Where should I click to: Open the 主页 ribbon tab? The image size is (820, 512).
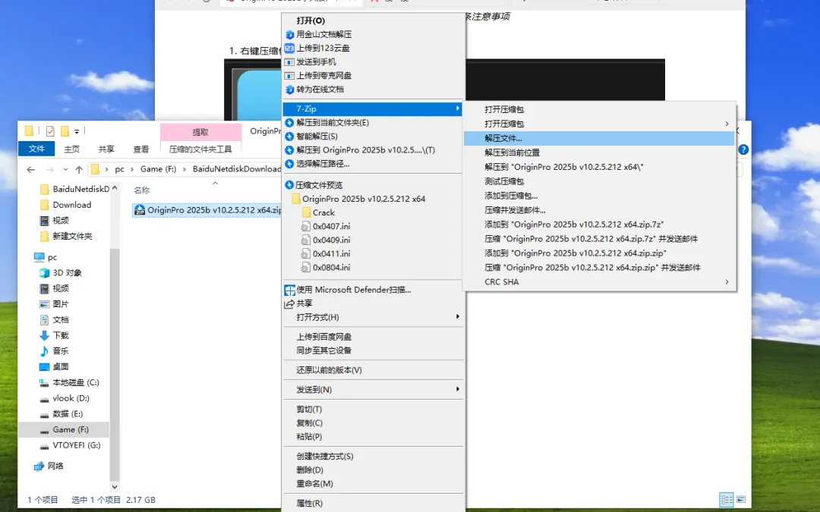(x=71, y=149)
